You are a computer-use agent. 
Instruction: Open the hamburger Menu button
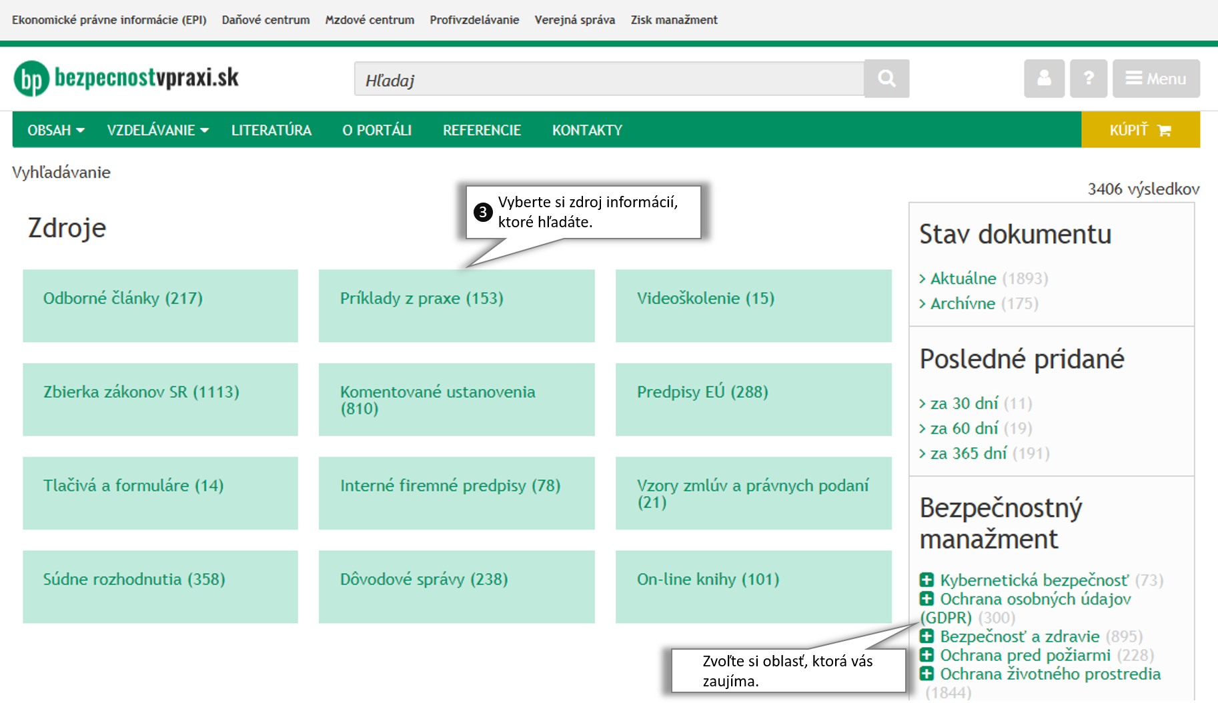pyautogui.click(x=1156, y=79)
